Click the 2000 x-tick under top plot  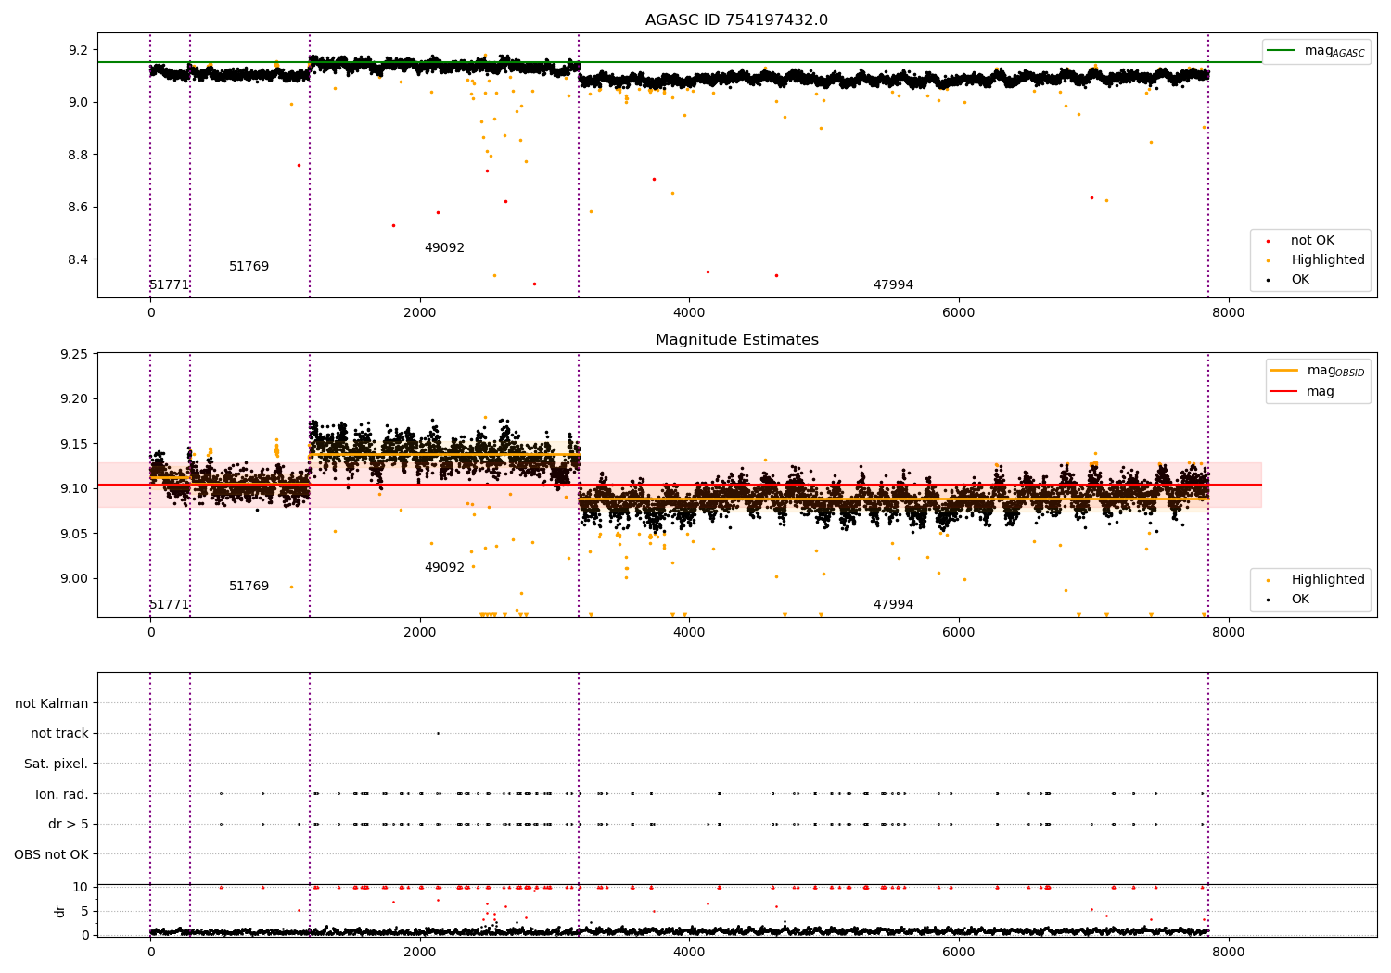[x=420, y=313]
